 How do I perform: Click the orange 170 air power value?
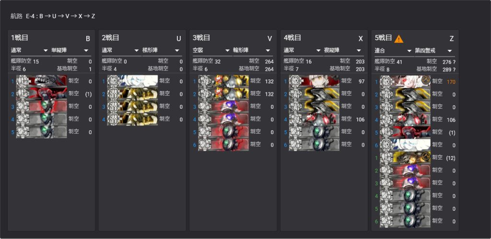pos(451,82)
